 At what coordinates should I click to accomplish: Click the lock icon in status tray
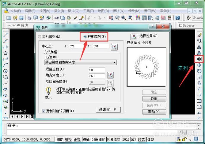point(184,139)
